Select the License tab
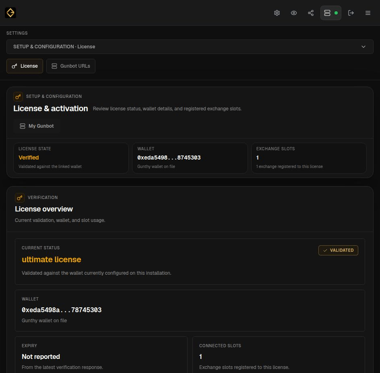This screenshot has height=373, width=380. [x=25, y=66]
